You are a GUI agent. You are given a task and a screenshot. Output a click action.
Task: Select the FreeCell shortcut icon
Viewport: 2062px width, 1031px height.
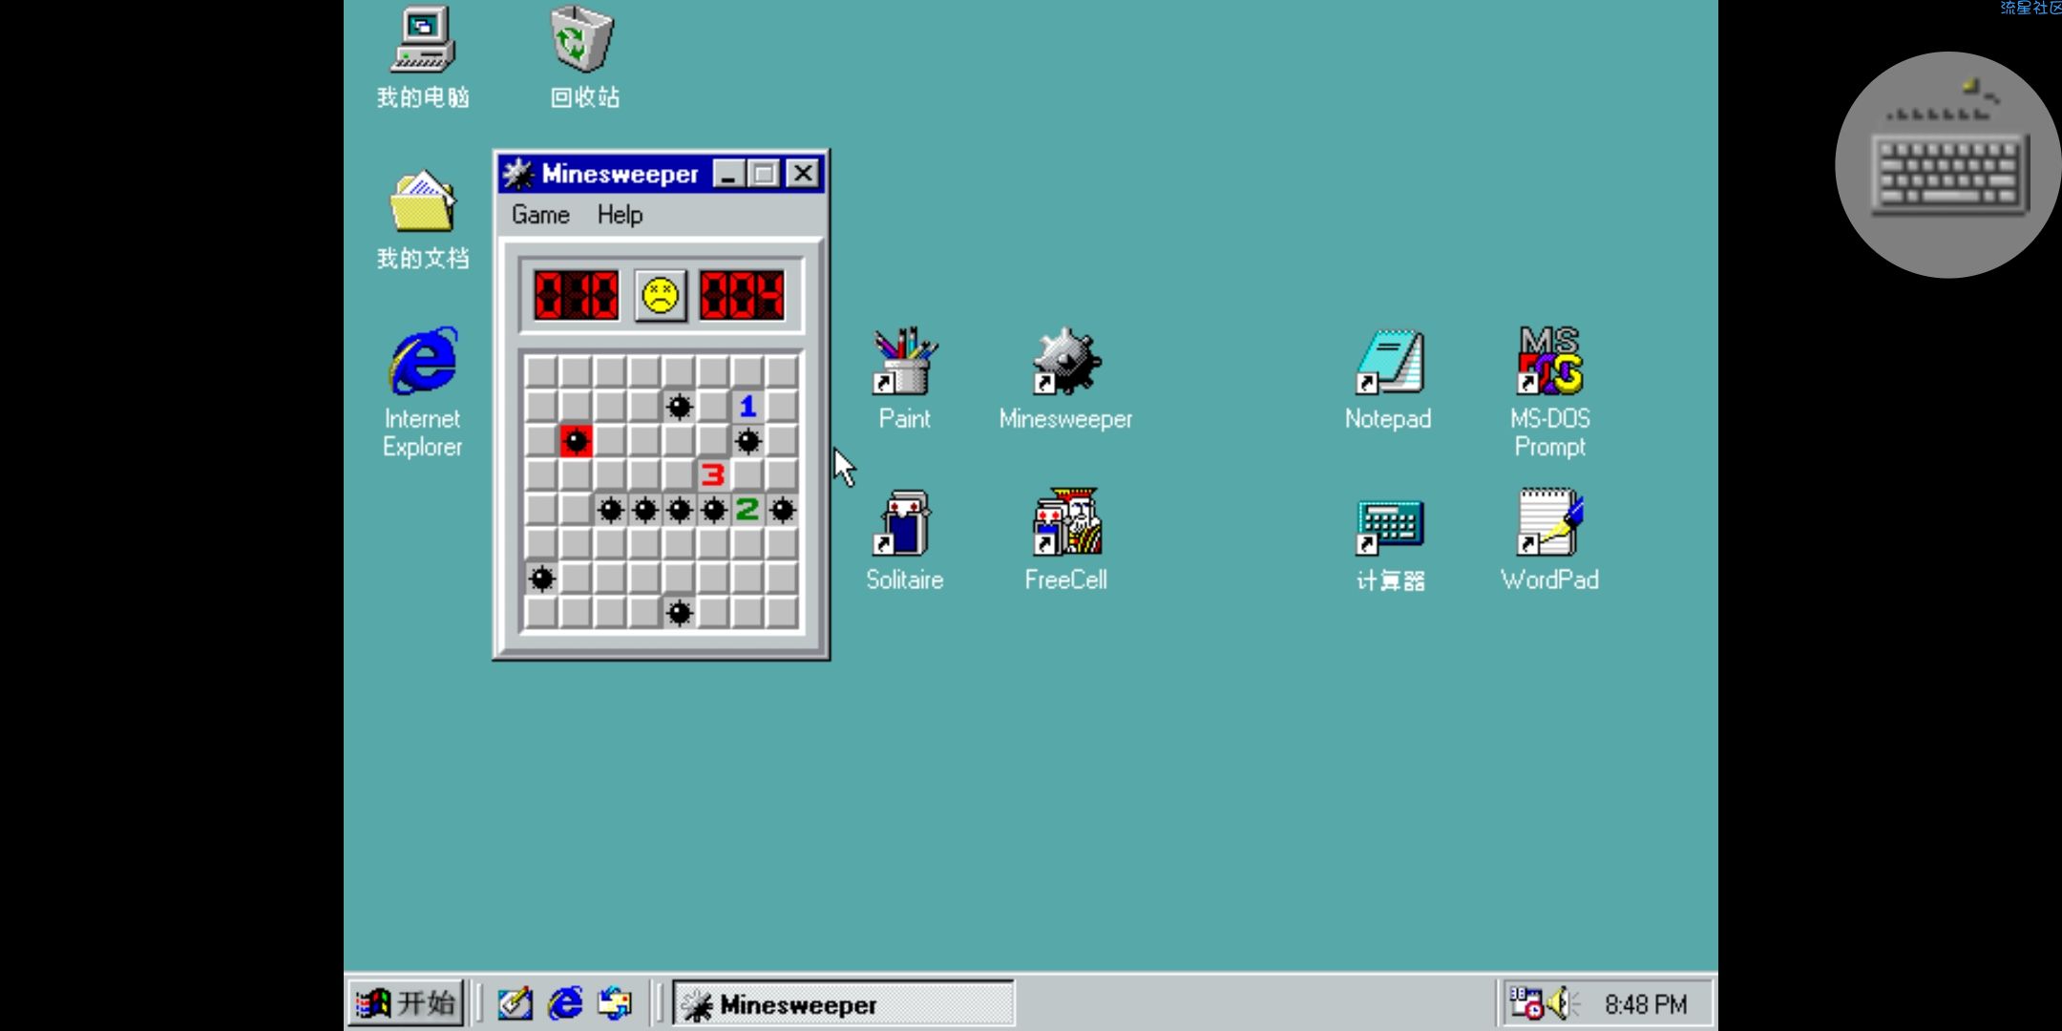(x=1065, y=539)
